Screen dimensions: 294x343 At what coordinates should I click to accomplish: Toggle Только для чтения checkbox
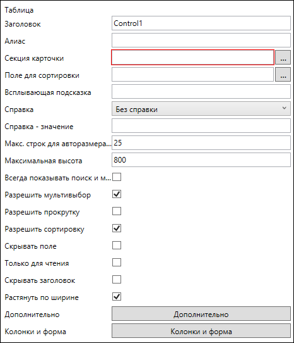tap(117, 262)
